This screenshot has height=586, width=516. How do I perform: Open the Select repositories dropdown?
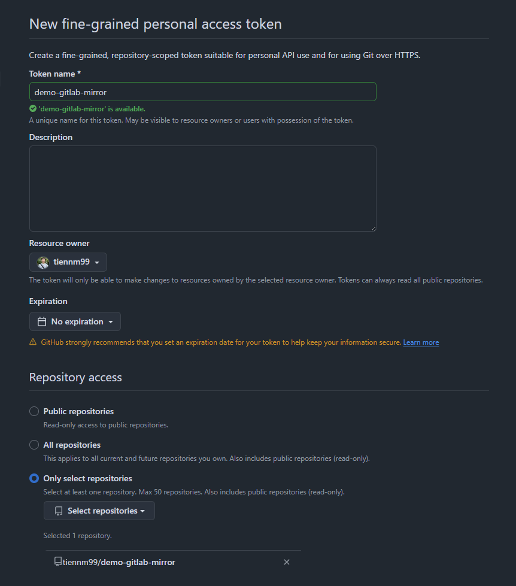pos(99,511)
